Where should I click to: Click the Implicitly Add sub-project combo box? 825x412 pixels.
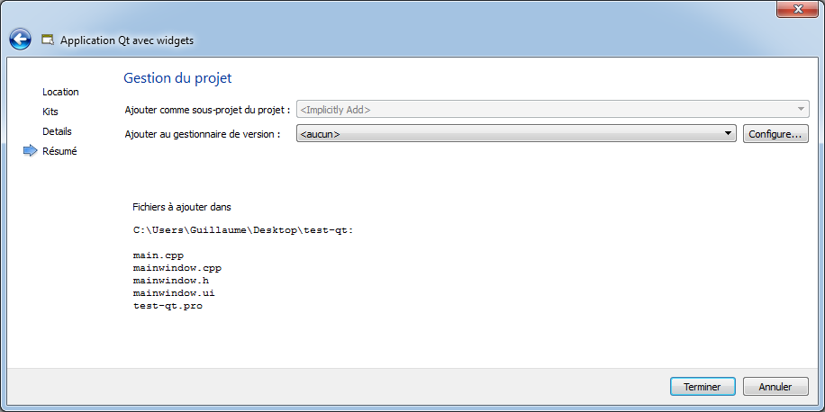[552, 110]
